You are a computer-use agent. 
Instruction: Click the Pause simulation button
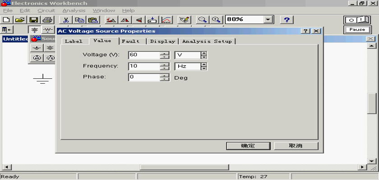pos(357,30)
